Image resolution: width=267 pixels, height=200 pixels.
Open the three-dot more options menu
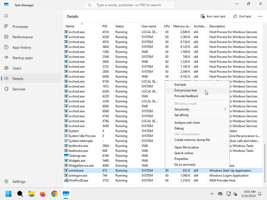pyautogui.click(x=260, y=16)
